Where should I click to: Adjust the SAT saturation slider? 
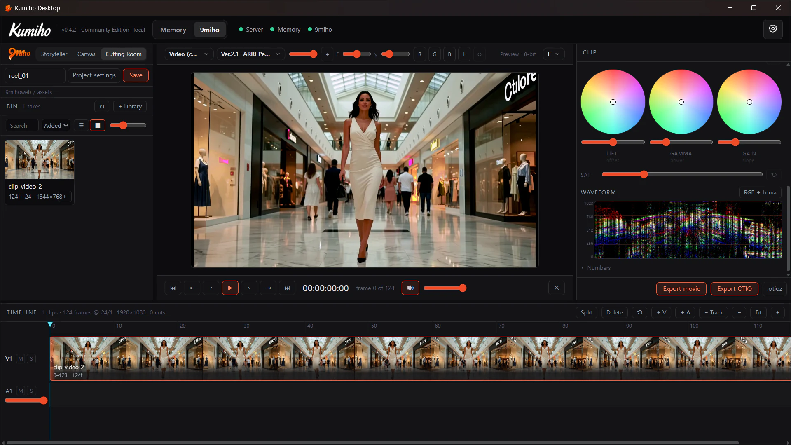[682, 175]
